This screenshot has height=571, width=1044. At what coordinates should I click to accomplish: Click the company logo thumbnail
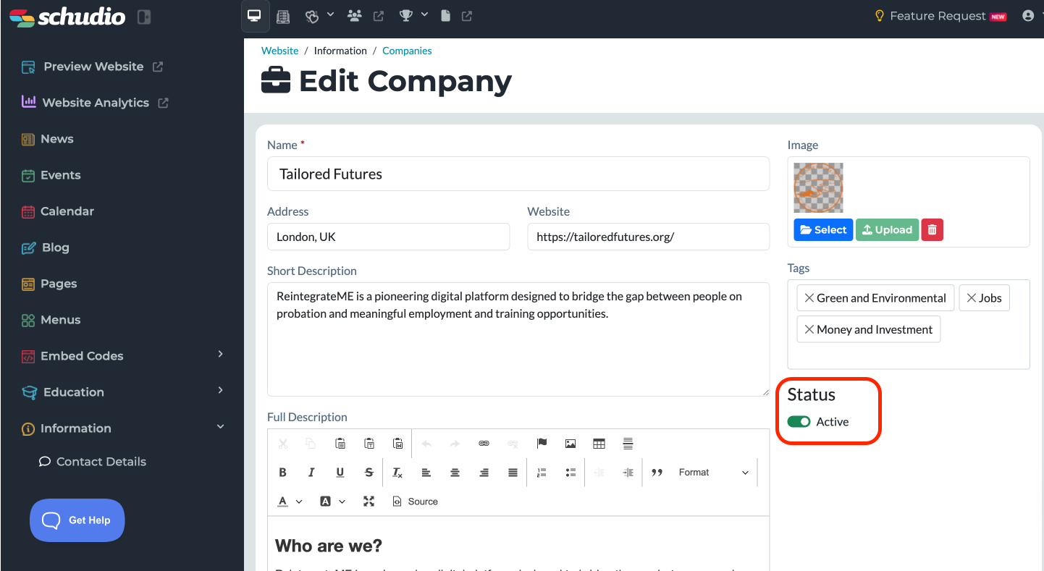pyautogui.click(x=819, y=187)
